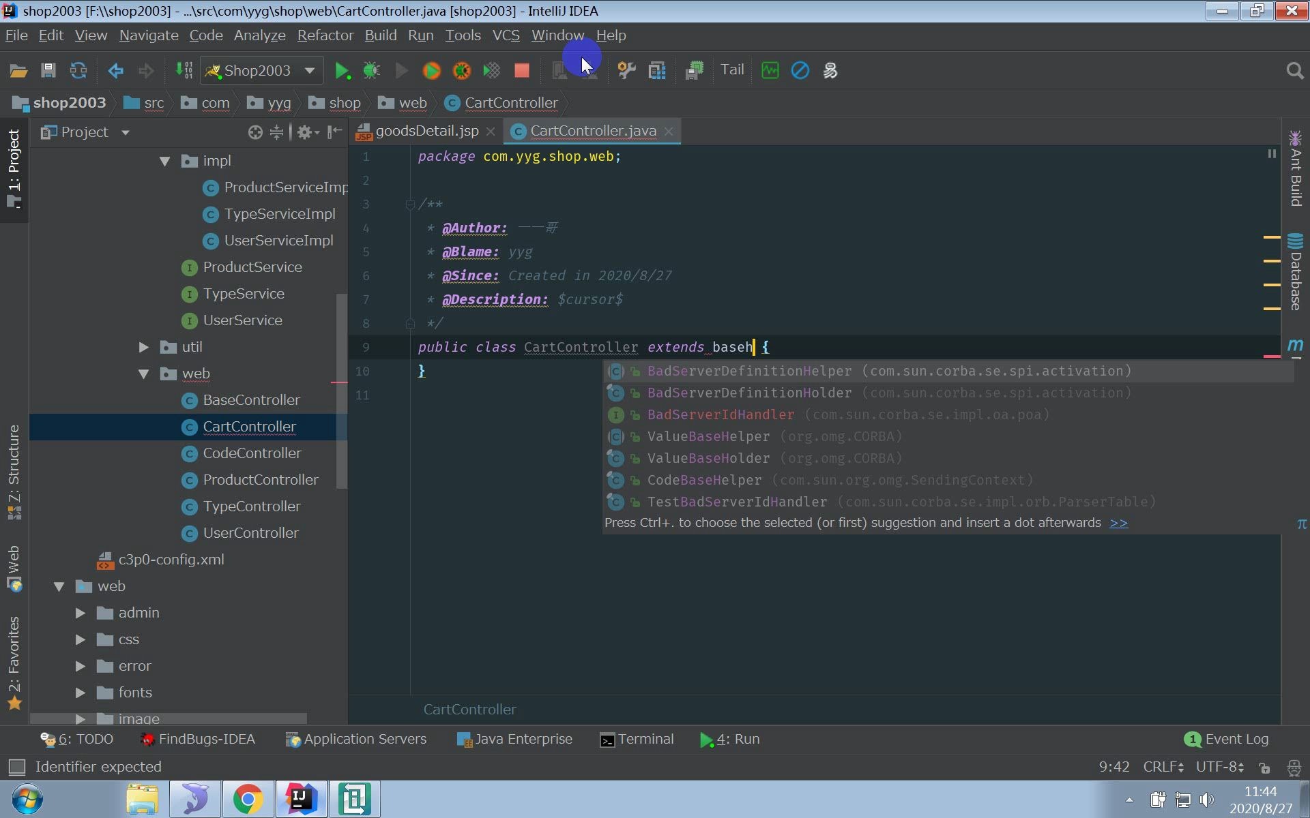Click the Back navigation arrow
Image resolution: width=1310 pixels, height=818 pixels.
(115, 70)
